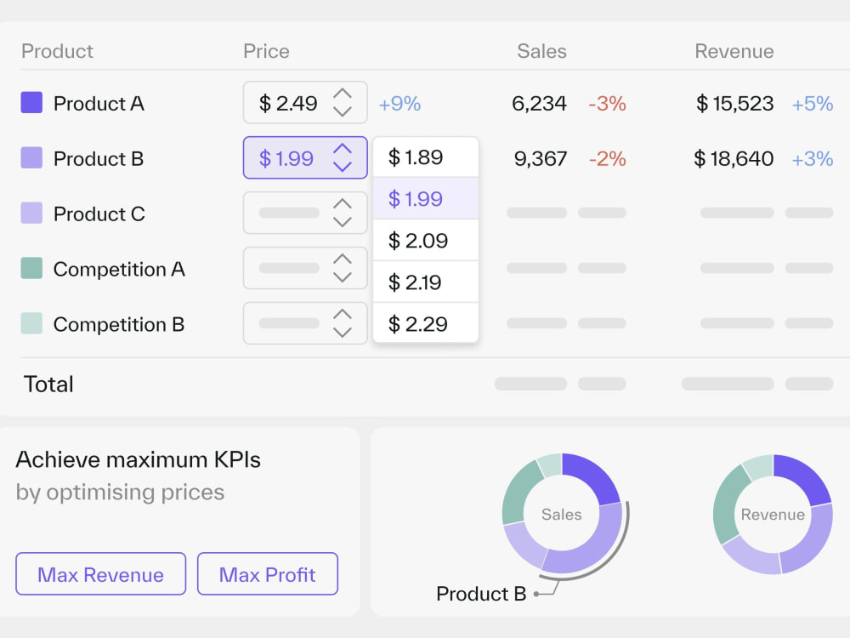850x638 pixels.
Task: Decrease Product A price with down arrow
Action: pos(342,111)
